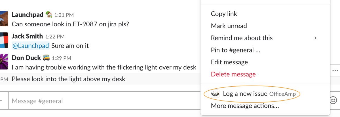
Task: Click the @Launchpad mention link
Action: coord(31,46)
